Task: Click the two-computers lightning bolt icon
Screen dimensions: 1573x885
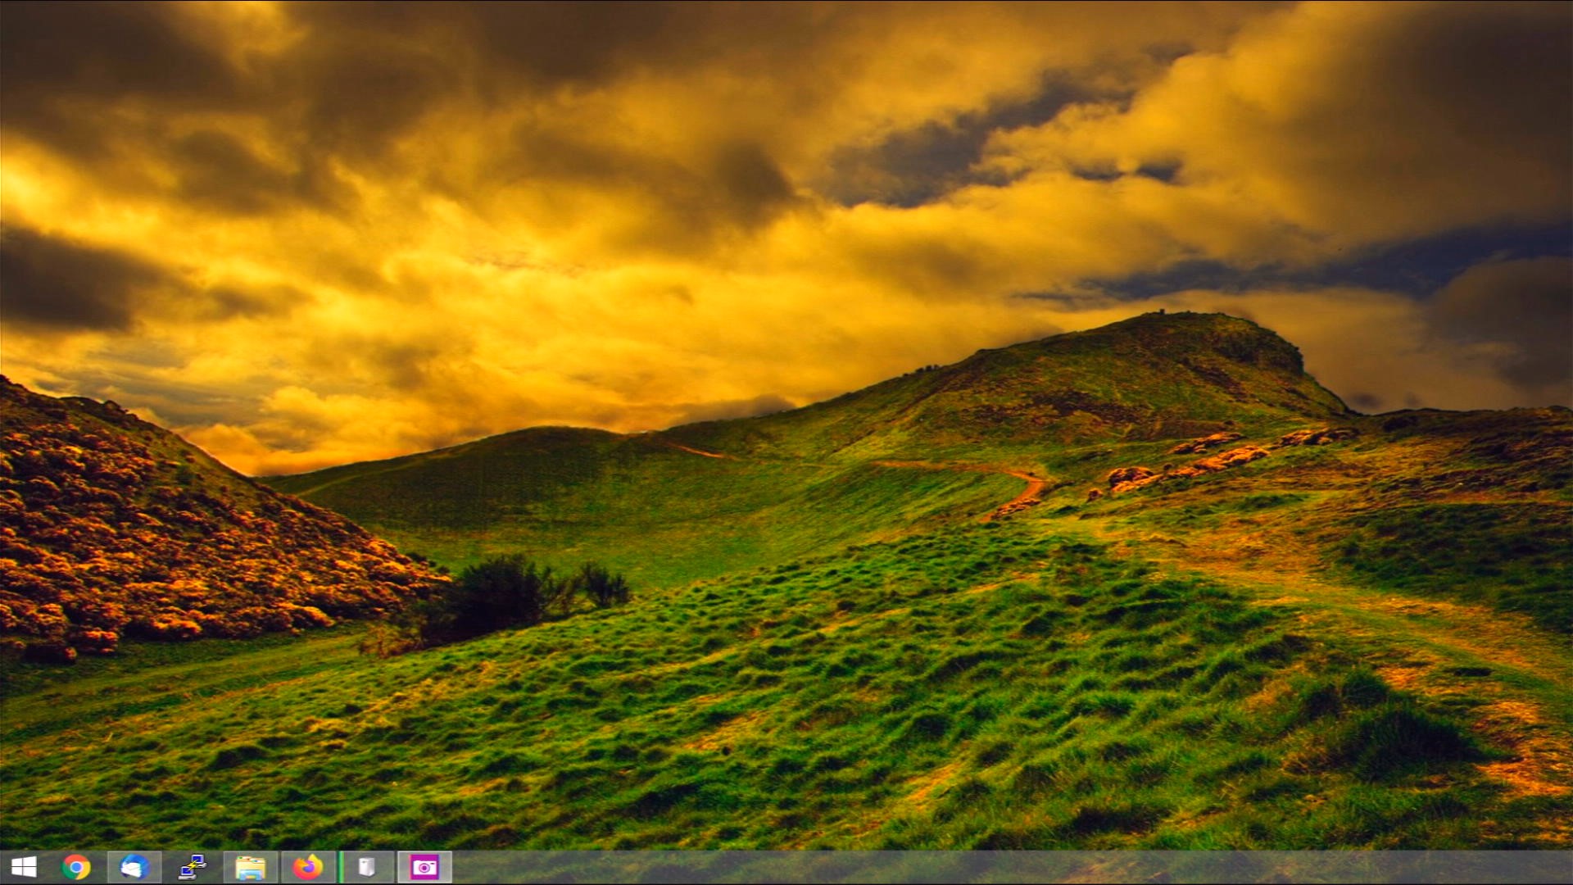Action: [x=193, y=867]
